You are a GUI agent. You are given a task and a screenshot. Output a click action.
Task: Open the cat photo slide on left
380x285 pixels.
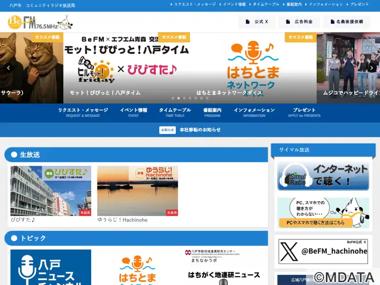tap(31, 68)
